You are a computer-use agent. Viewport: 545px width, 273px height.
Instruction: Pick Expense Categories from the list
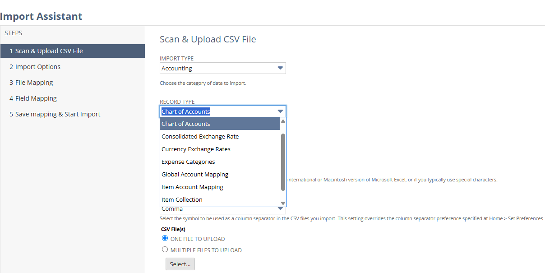pos(220,162)
